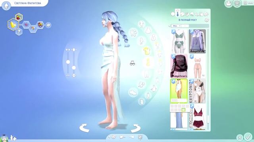Expand the filter panel arrow left of Жен.

pos(169,26)
